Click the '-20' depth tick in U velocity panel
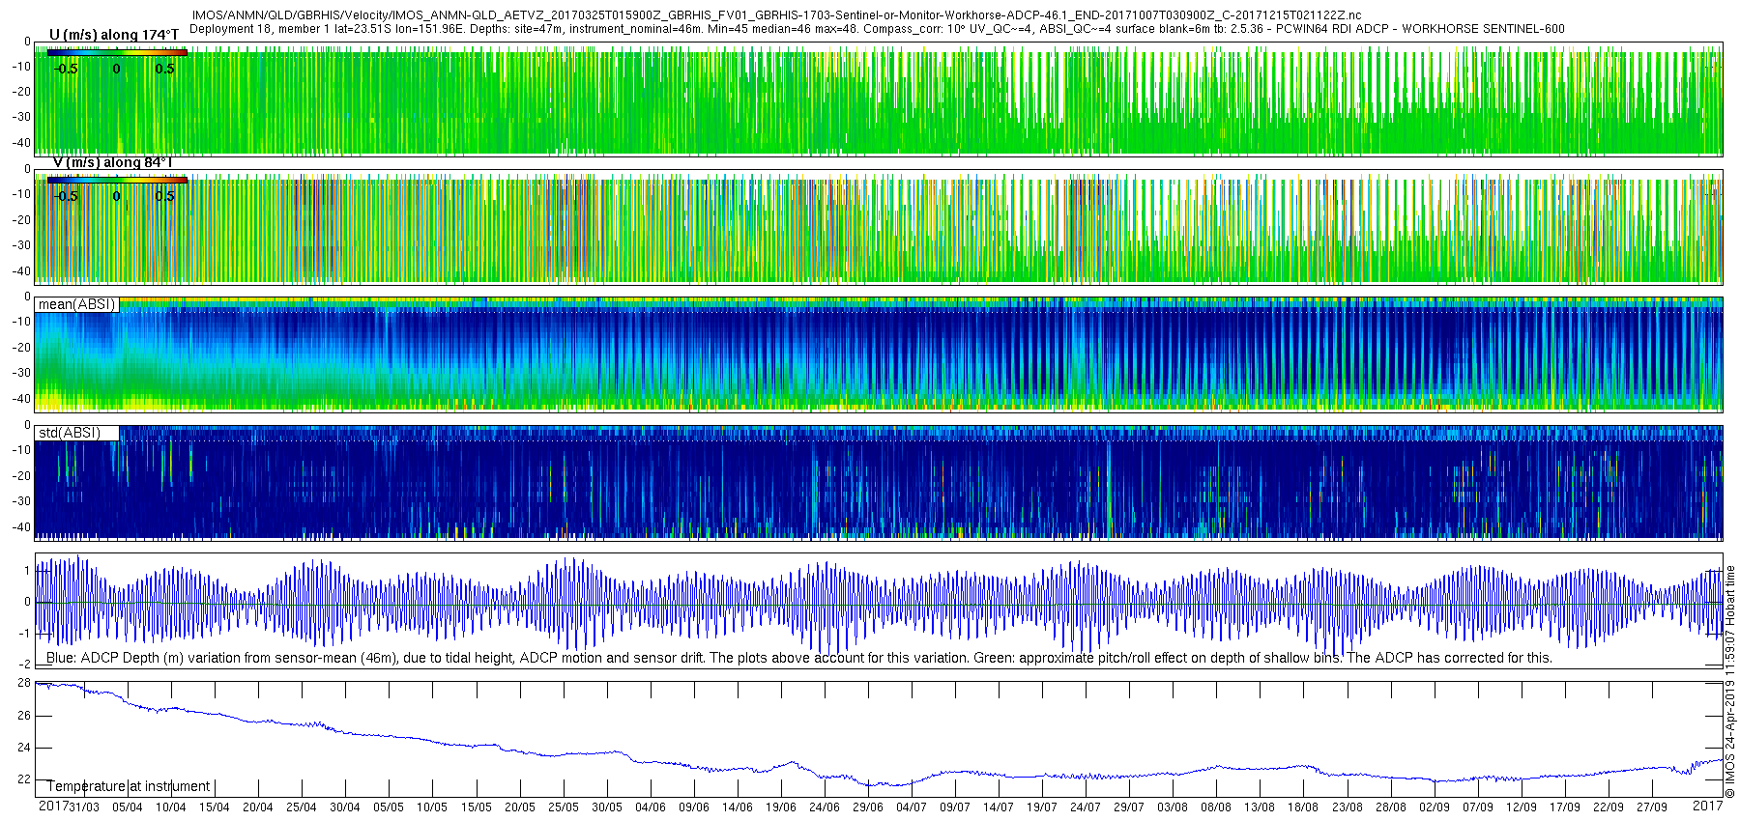The image size is (1740, 821). pyautogui.click(x=21, y=92)
